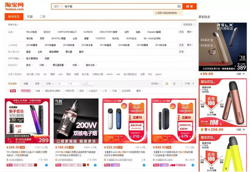Filter by brand VOOPOO

pos(100,39)
